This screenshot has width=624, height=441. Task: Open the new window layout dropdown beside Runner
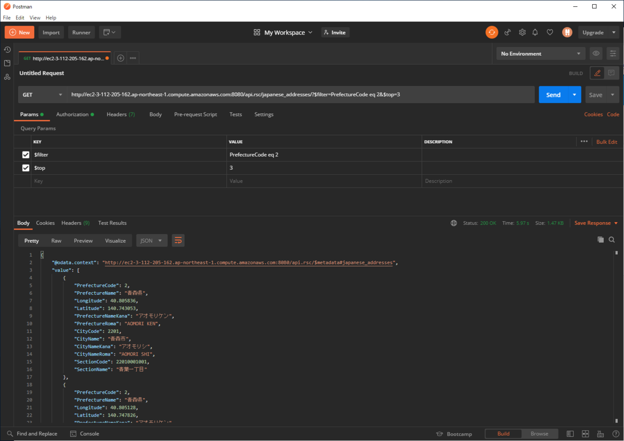pyautogui.click(x=109, y=32)
